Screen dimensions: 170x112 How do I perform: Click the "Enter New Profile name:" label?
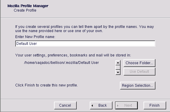click(x=35, y=37)
